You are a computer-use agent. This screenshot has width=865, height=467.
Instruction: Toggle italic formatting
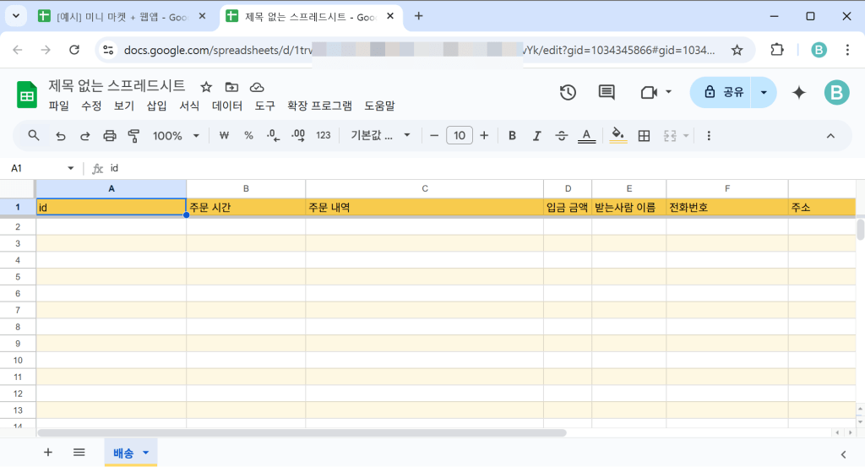[x=536, y=136]
